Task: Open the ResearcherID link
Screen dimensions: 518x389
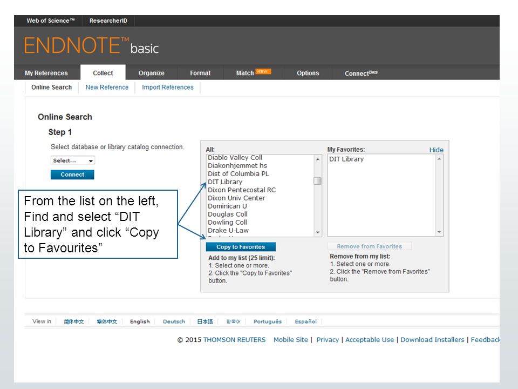Action: (x=108, y=21)
